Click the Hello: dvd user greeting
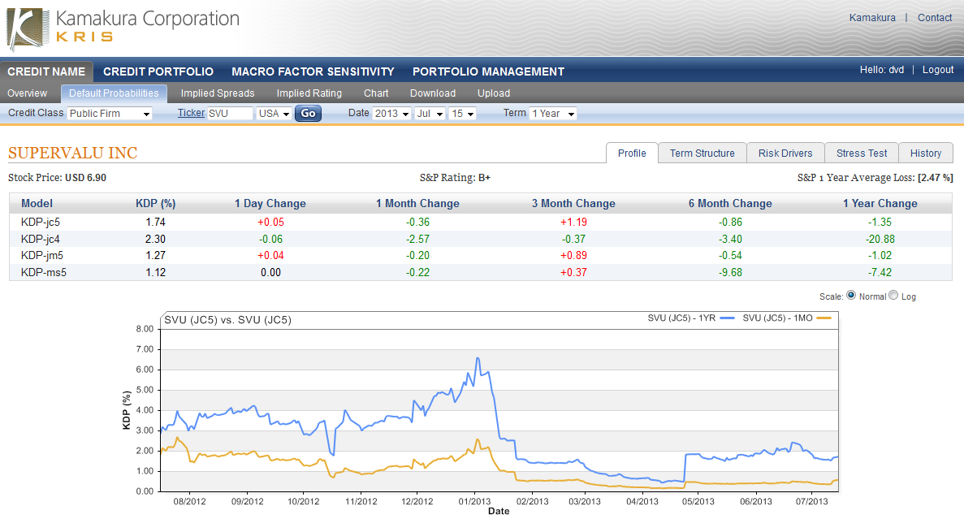964x519 pixels. coord(882,70)
